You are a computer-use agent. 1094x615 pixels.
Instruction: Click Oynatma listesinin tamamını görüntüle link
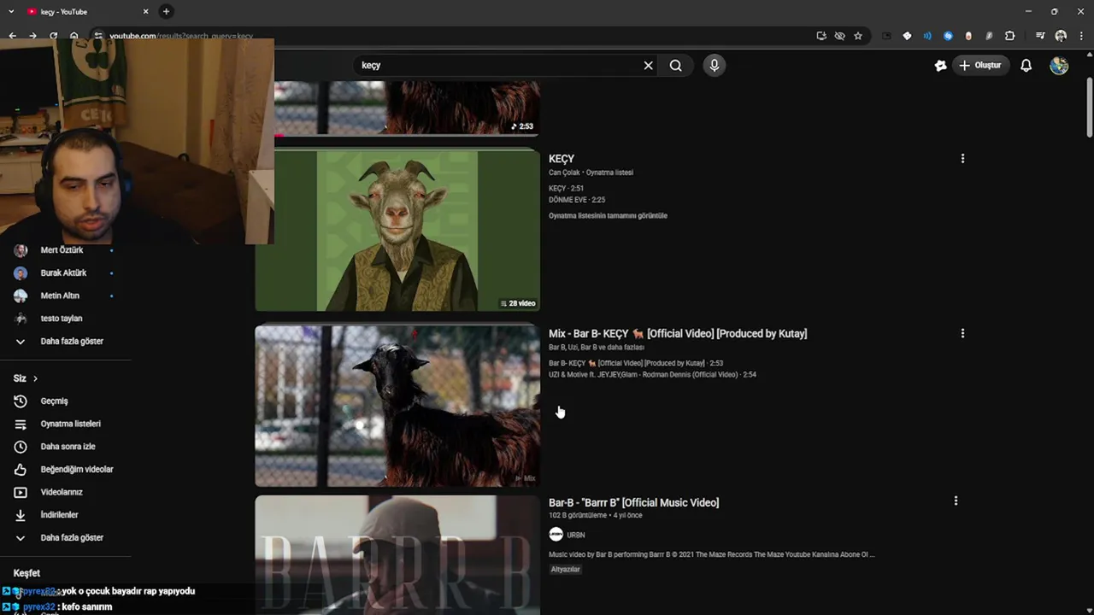click(x=608, y=216)
